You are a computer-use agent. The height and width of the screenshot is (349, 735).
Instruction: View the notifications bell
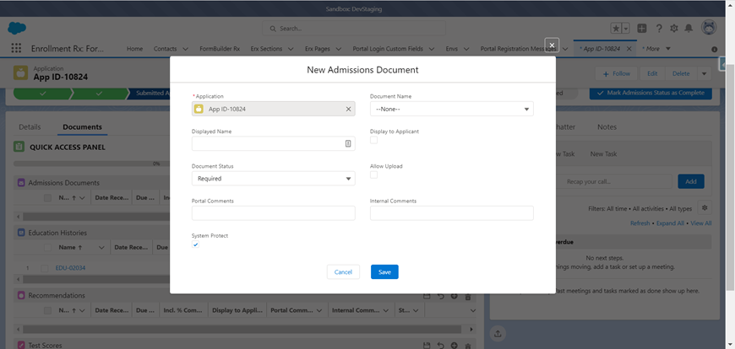[690, 28]
